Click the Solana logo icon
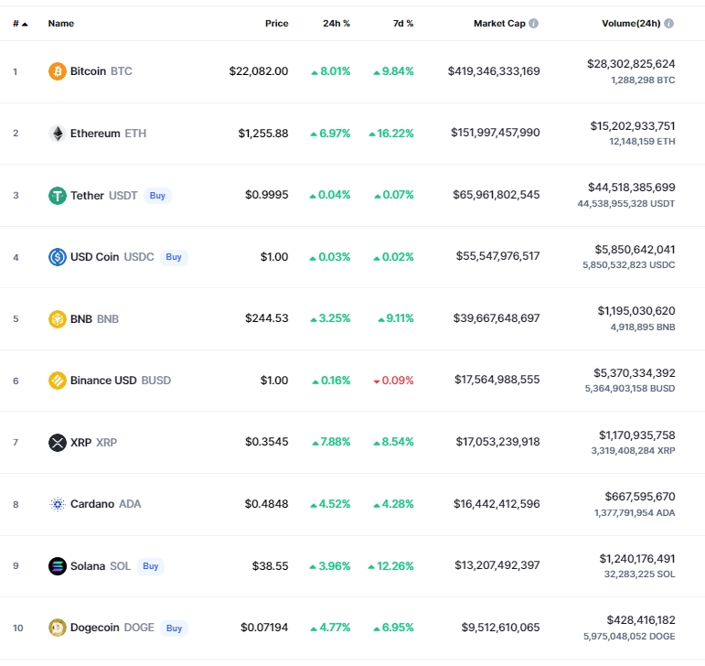The height and width of the screenshot is (666, 705). coord(57,566)
